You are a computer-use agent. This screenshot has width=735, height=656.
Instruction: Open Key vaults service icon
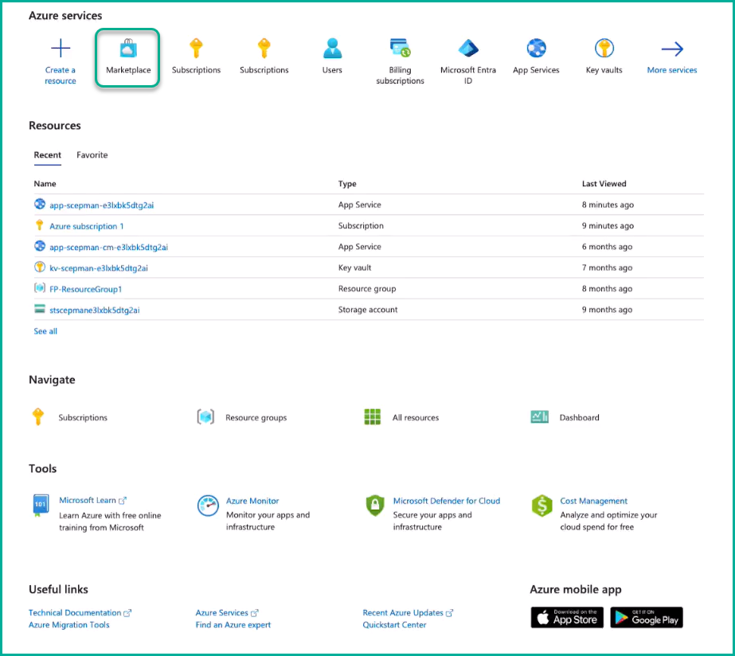[x=604, y=49]
